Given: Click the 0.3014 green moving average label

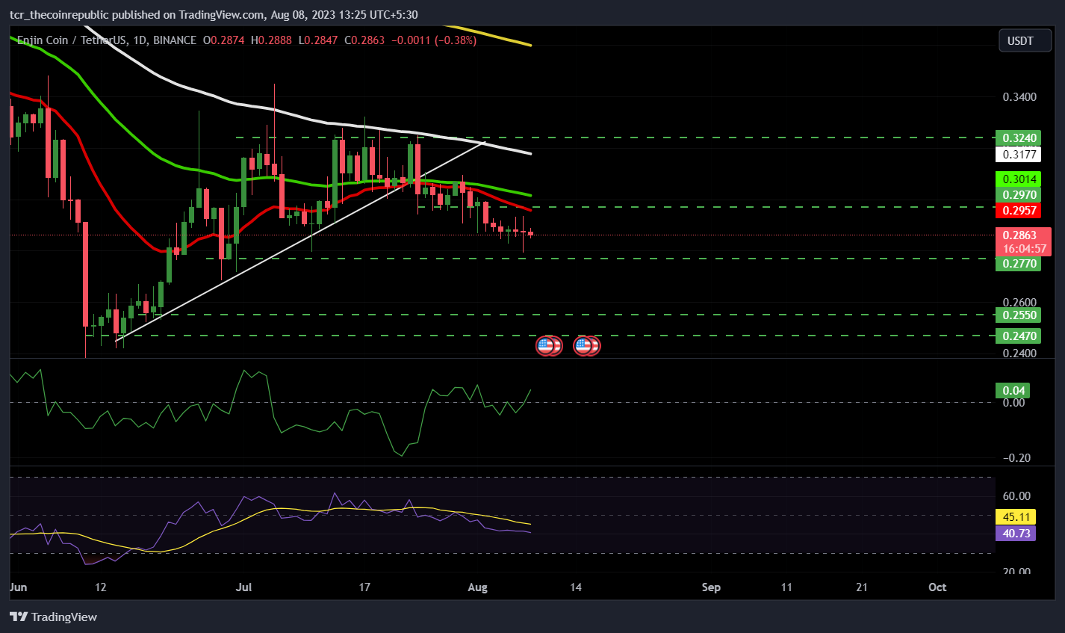Looking at the screenshot, I should (1018, 179).
